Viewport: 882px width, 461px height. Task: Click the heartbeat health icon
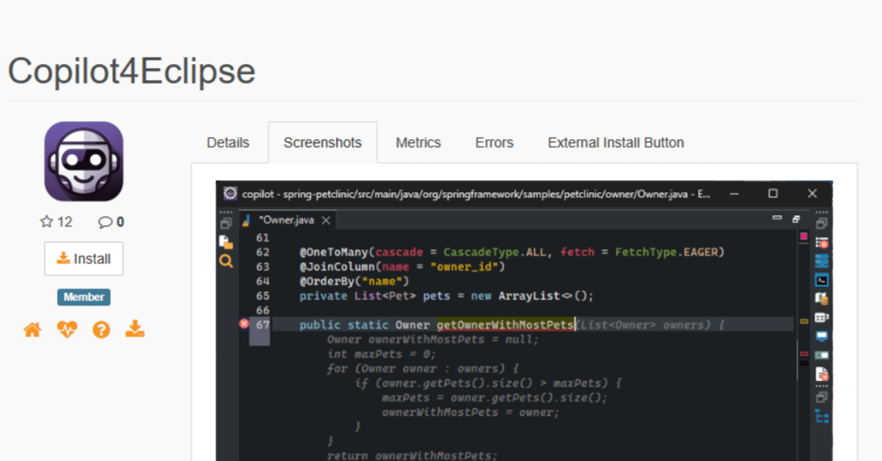tap(66, 330)
